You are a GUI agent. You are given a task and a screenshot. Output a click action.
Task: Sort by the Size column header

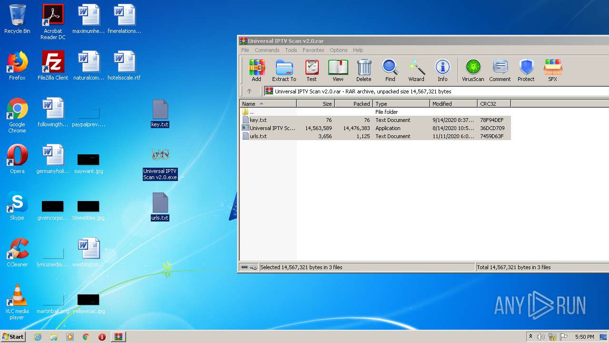click(x=316, y=103)
